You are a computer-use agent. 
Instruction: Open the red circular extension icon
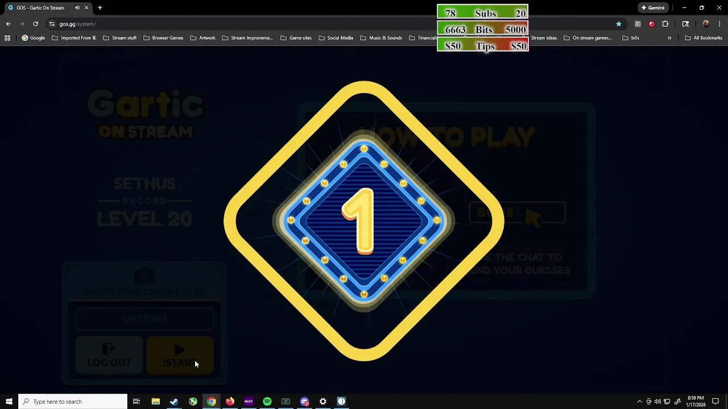click(x=651, y=24)
